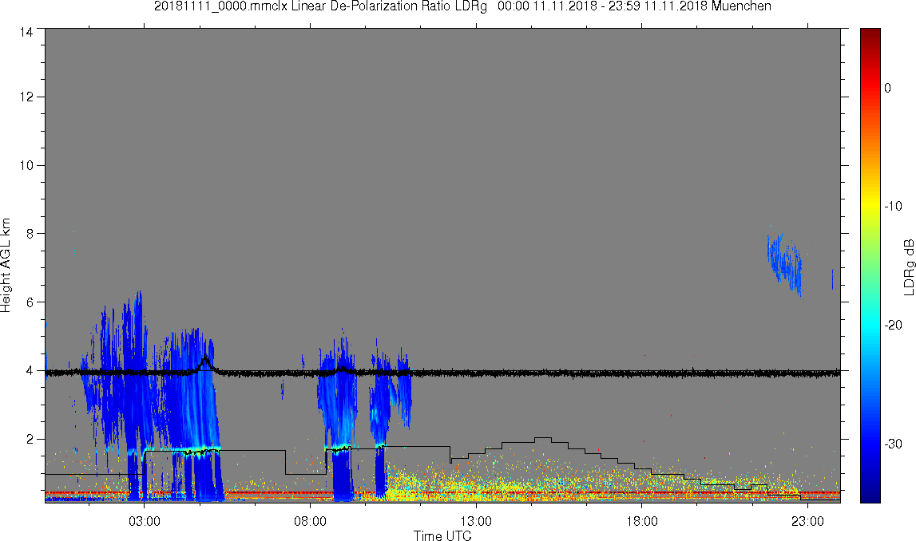The width and height of the screenshot is (916, 541).
Task: Click the height tick label 10
Action: pyautogui.click(x=26, y=166)
